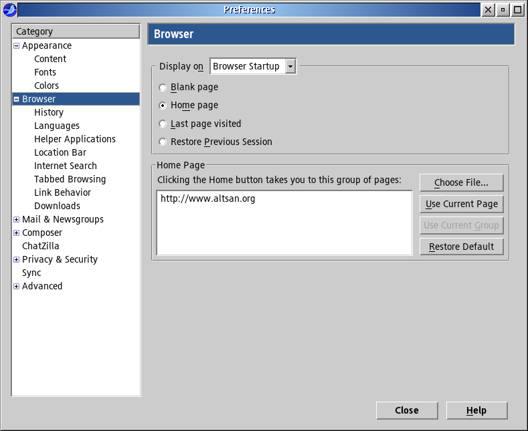Select the Blank page radio button
This screenshot has height=431, width=528.
tap(163, 88)
